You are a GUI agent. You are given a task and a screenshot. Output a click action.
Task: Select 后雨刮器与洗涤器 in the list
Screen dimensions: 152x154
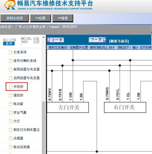27,78
